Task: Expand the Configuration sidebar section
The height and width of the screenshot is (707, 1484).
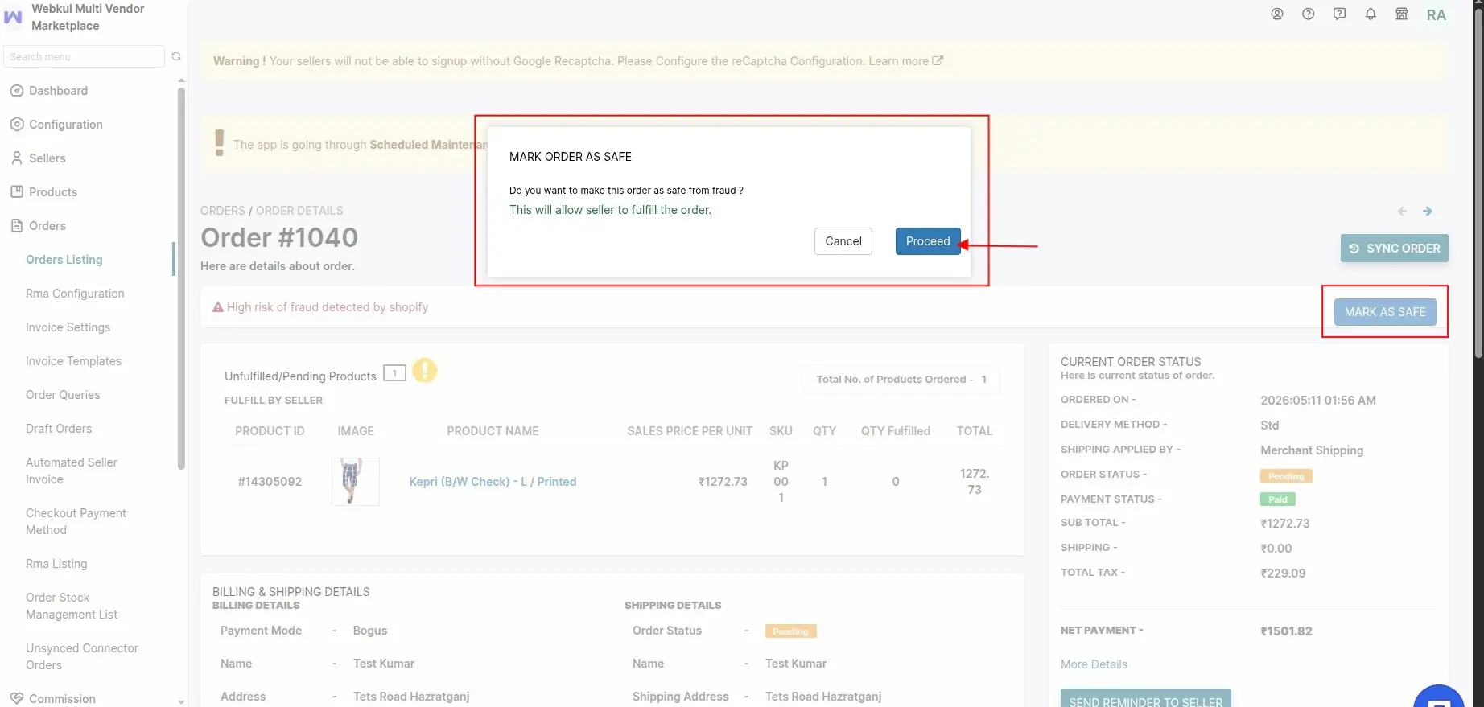Action: point(66,125)
